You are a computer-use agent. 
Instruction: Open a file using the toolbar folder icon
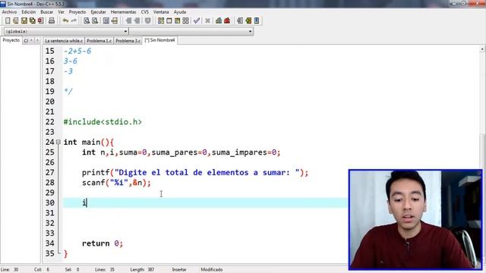coord(16,20)
